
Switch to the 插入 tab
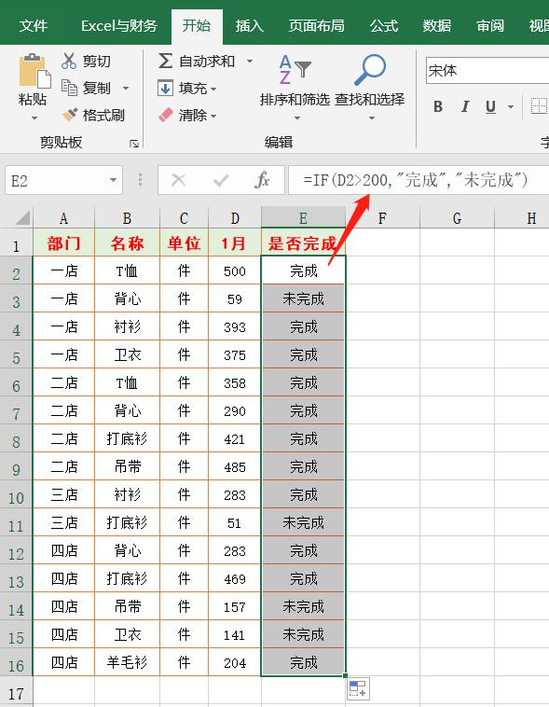[249, 26]
